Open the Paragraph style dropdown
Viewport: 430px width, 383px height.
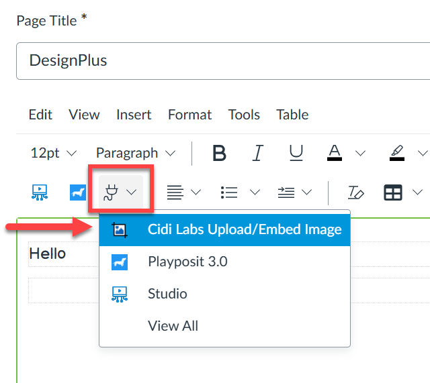click(136, 153)
